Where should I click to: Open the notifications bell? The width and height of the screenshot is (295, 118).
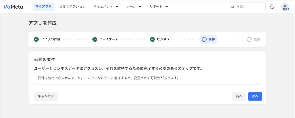(272, 7)
